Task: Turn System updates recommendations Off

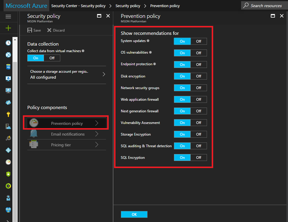Action: point(199,41)
